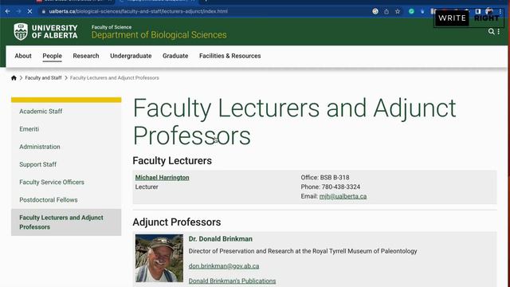This screenshot has width=510, height=287.
Task: Select Emeriti in sidebar
Action: tap(29, 129)
